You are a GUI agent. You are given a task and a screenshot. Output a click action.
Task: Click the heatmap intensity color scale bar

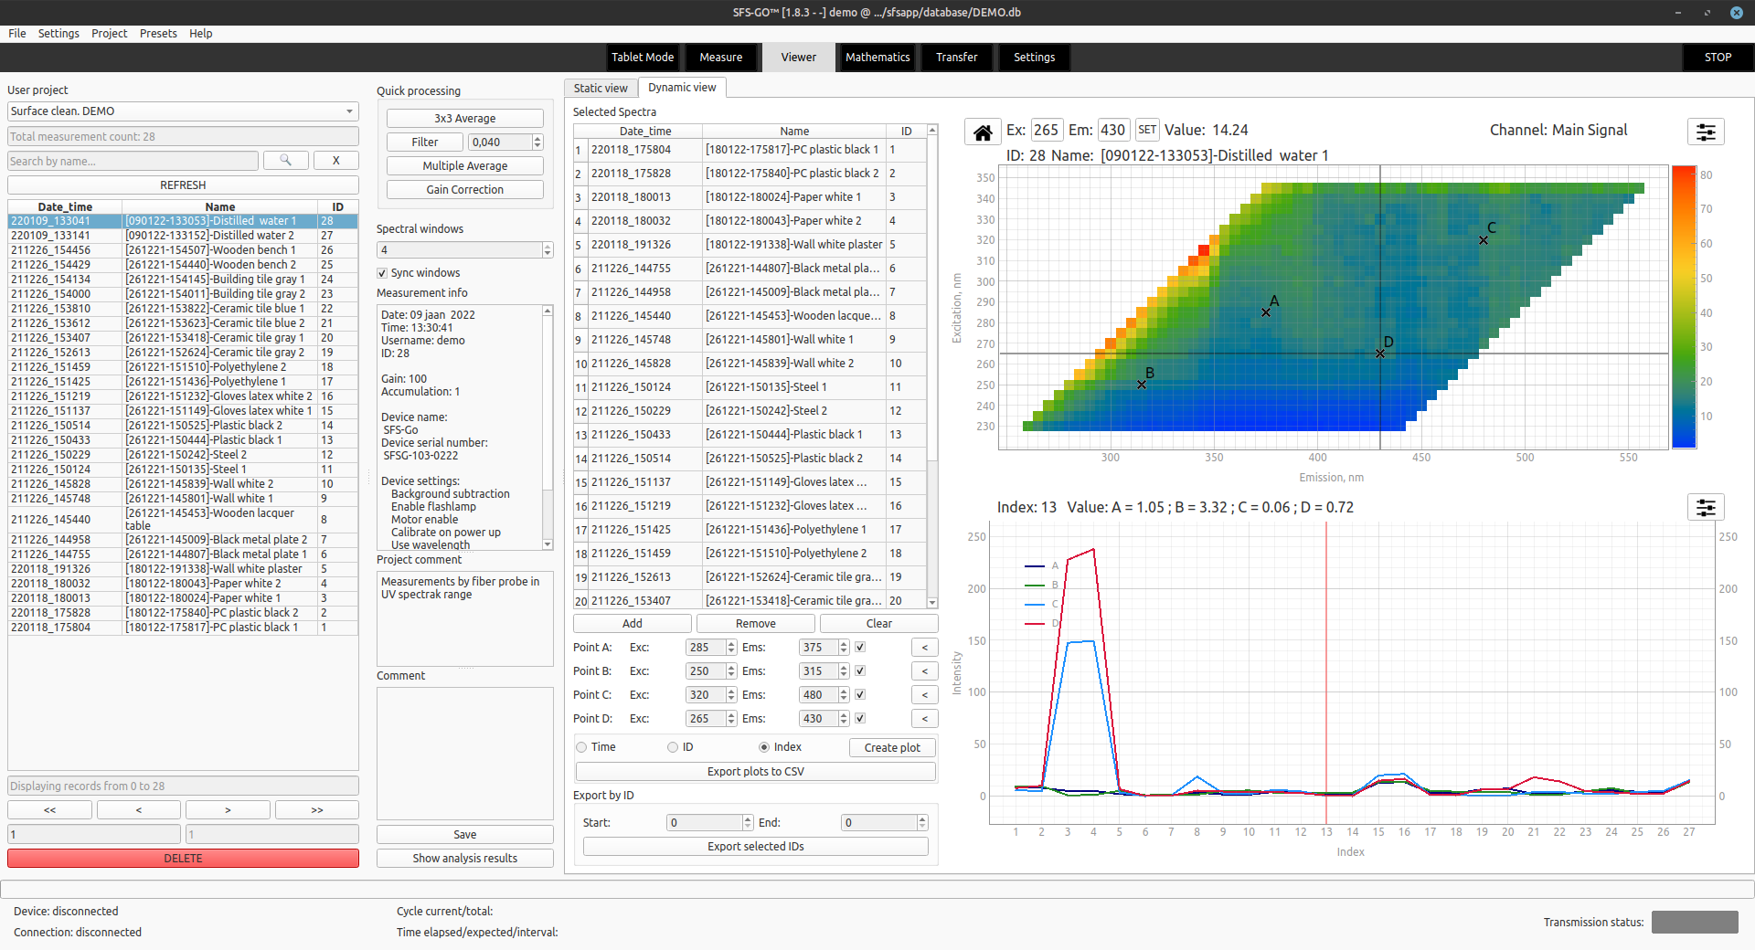pyautogui.click(x=1684, y=306)
